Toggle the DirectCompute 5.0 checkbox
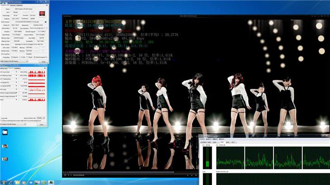Image resolution: width=330 pixels, height=185 pixels. pyautogui.click(x=34, y=57)
